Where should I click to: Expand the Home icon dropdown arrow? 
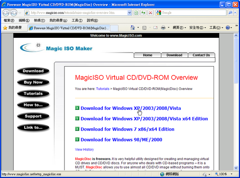pyautogui.click(x=138, y=28)
